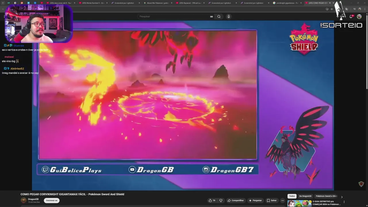The width and height of the screenshot is (368, 207).
Task: Switch to the davy jones mk 9 tab
Action: [x=60, y=3]
